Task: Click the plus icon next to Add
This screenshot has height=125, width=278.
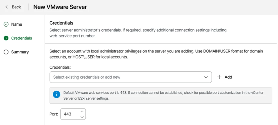Action: [219, 77]
